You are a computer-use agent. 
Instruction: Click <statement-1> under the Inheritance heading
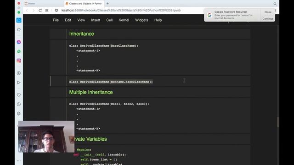tap(88, 51)
